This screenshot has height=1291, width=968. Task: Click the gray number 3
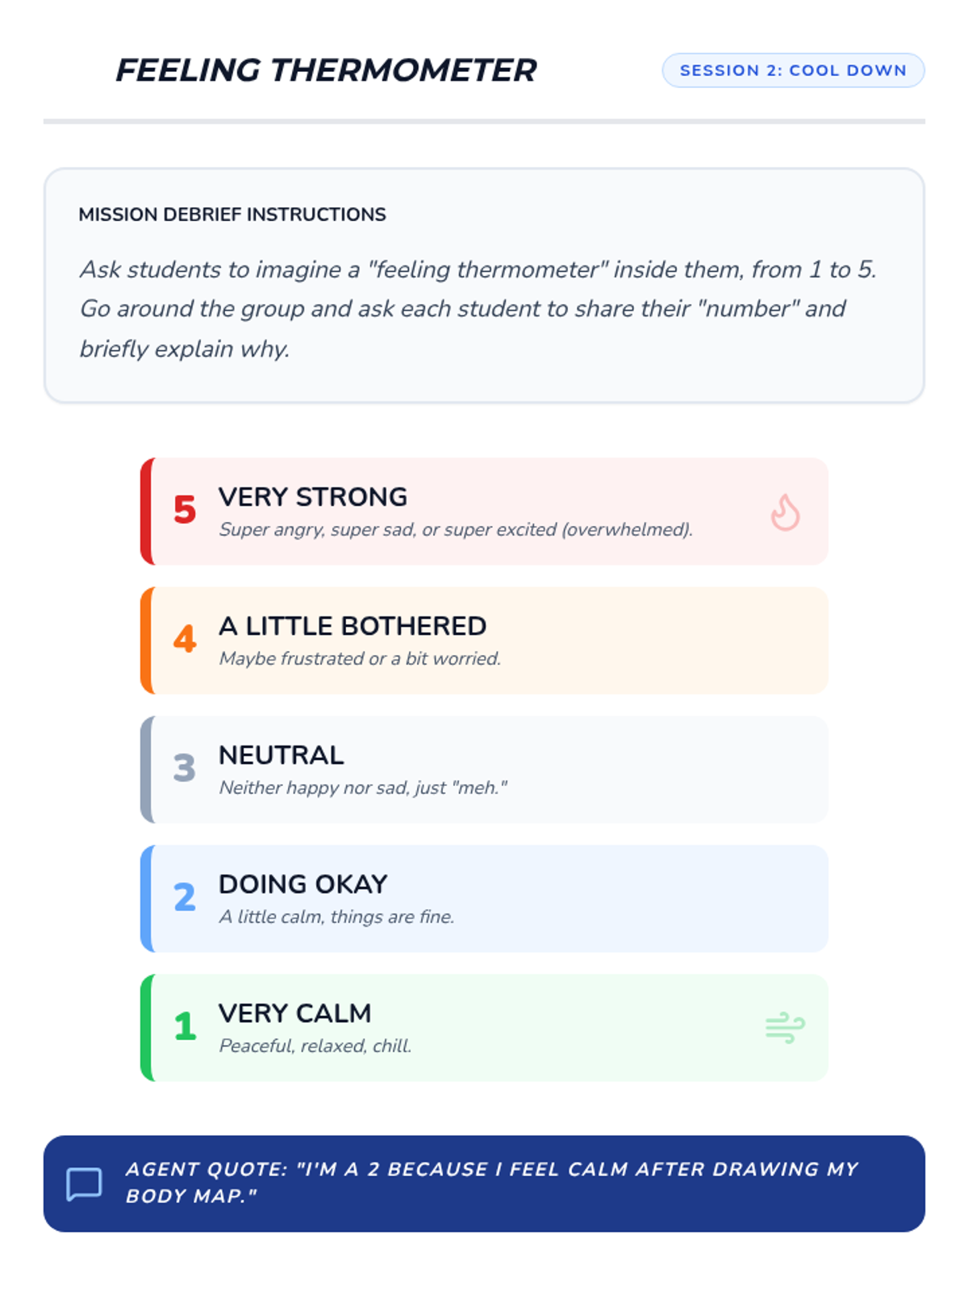click(x=185, y=768)
